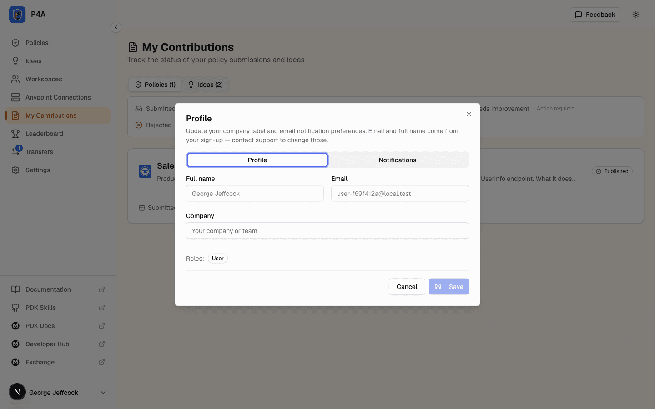
Task: Click the George Jeffcock user avatar
Action: 17,392
